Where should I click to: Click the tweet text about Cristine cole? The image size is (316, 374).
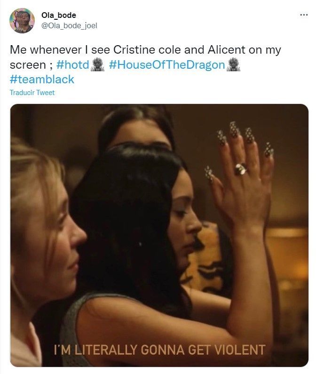tap(145, 57)
